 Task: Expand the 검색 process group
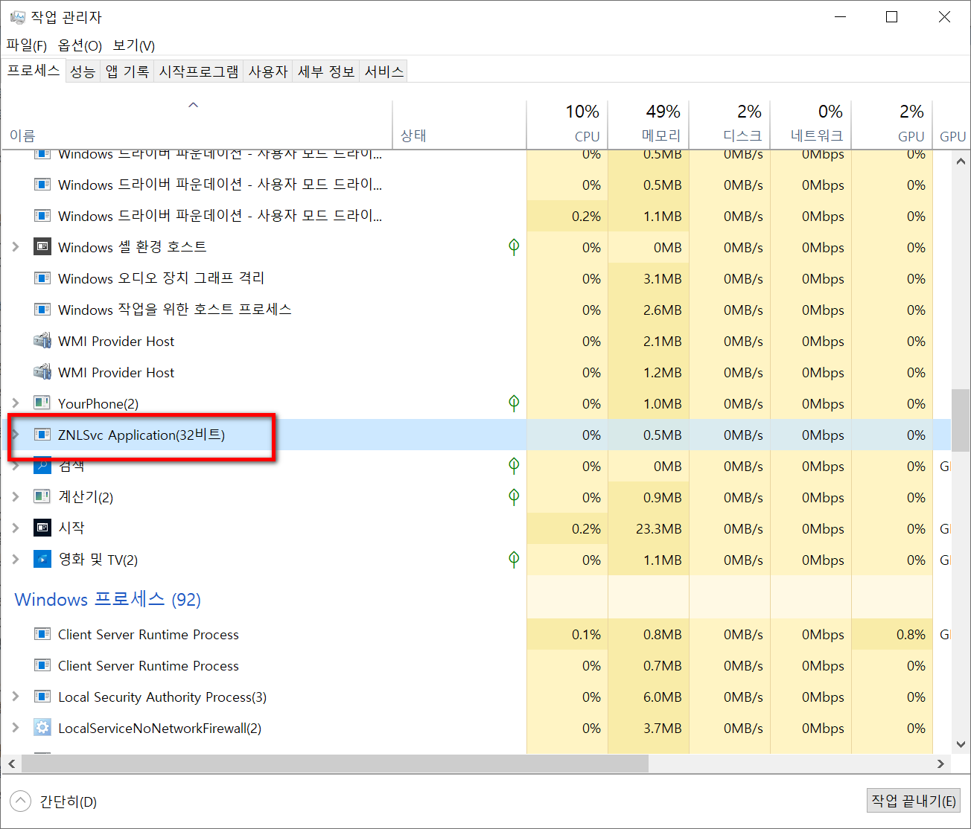(16, 465)
